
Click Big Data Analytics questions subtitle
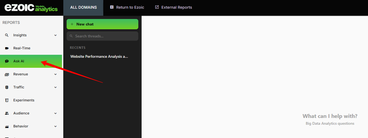[x=330, y=124]
